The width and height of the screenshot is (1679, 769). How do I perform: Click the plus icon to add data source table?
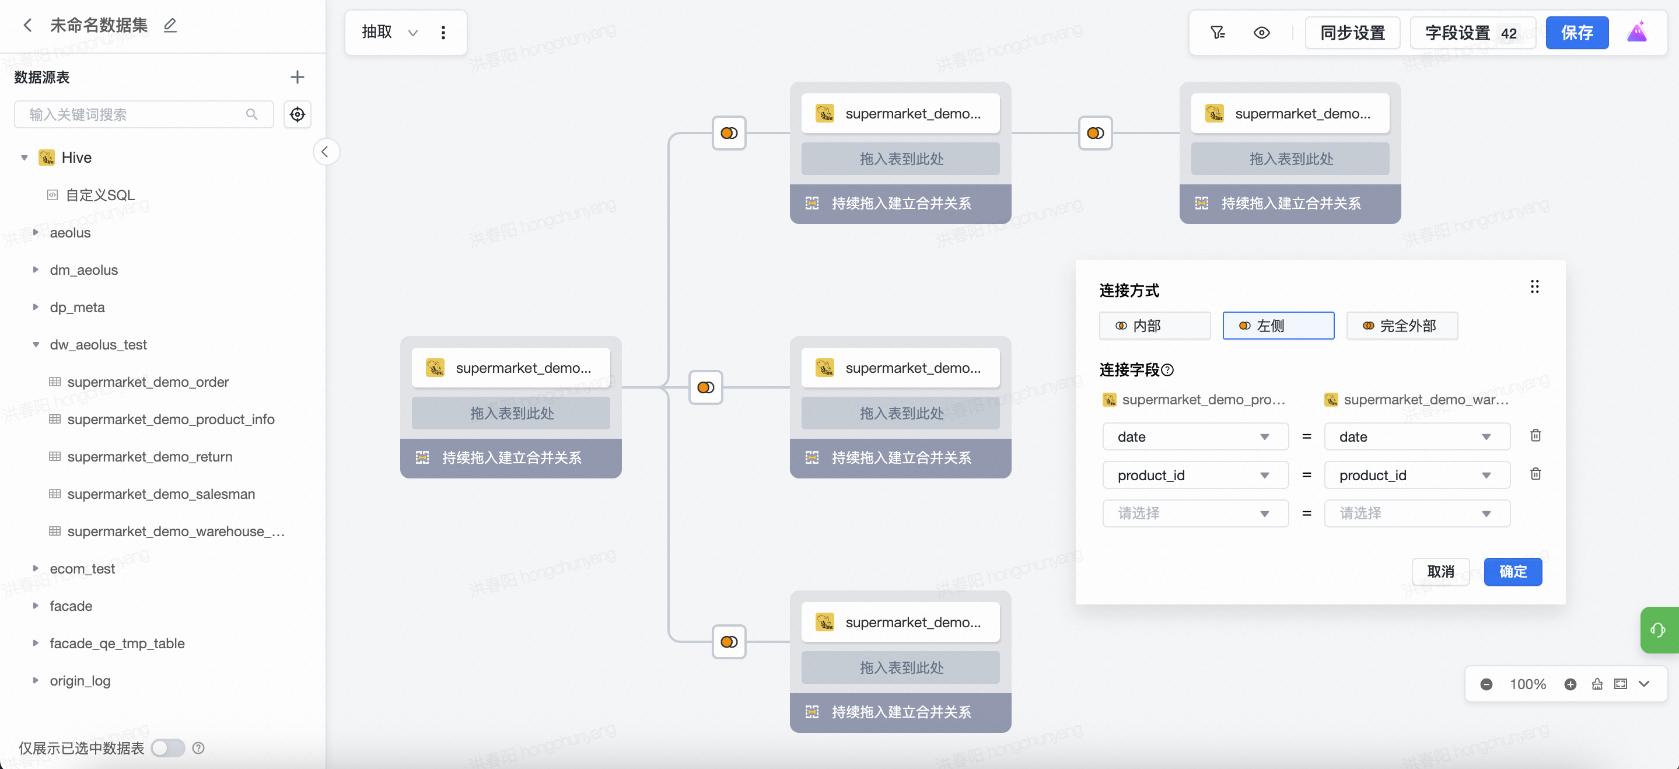[297, 77]
